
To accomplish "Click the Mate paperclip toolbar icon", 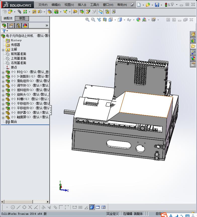I will 19,12.
